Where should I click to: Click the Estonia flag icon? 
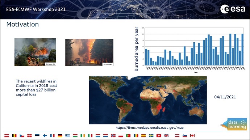tap(37, 136)
